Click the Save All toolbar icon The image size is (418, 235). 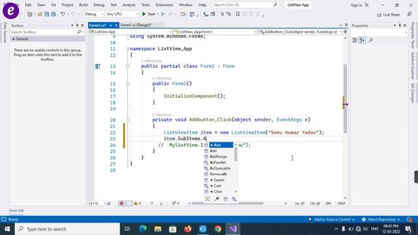(54, 14)
